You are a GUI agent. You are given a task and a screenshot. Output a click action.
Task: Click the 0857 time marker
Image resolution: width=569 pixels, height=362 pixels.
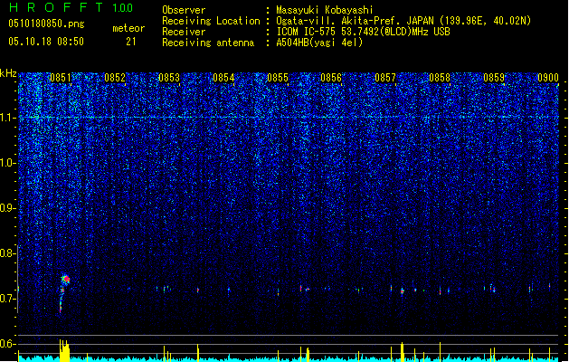[x=385, y=78]
